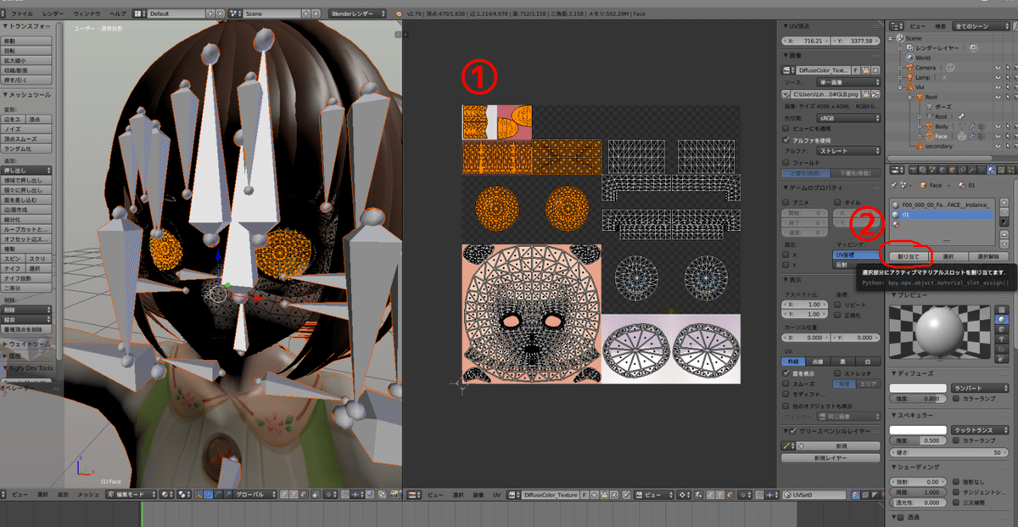Click the add screen layout plus icon
1018x527 pixels.
[x=211, y=14]
